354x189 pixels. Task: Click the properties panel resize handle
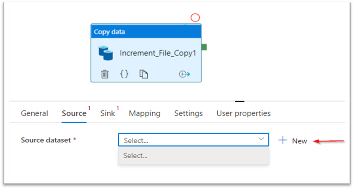[240, 101]
